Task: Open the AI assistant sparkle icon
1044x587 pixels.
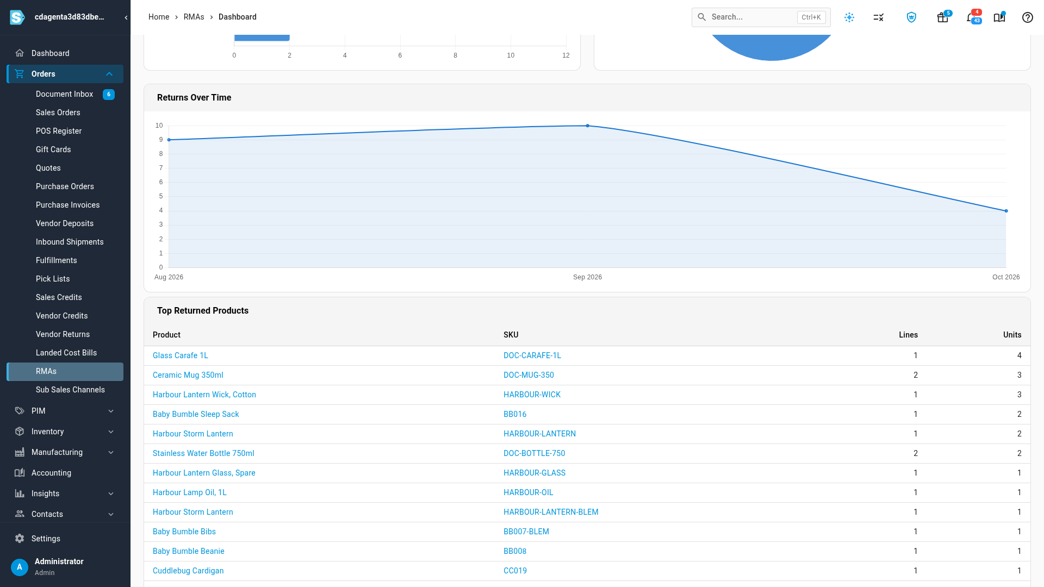Action: click(849, 17)
